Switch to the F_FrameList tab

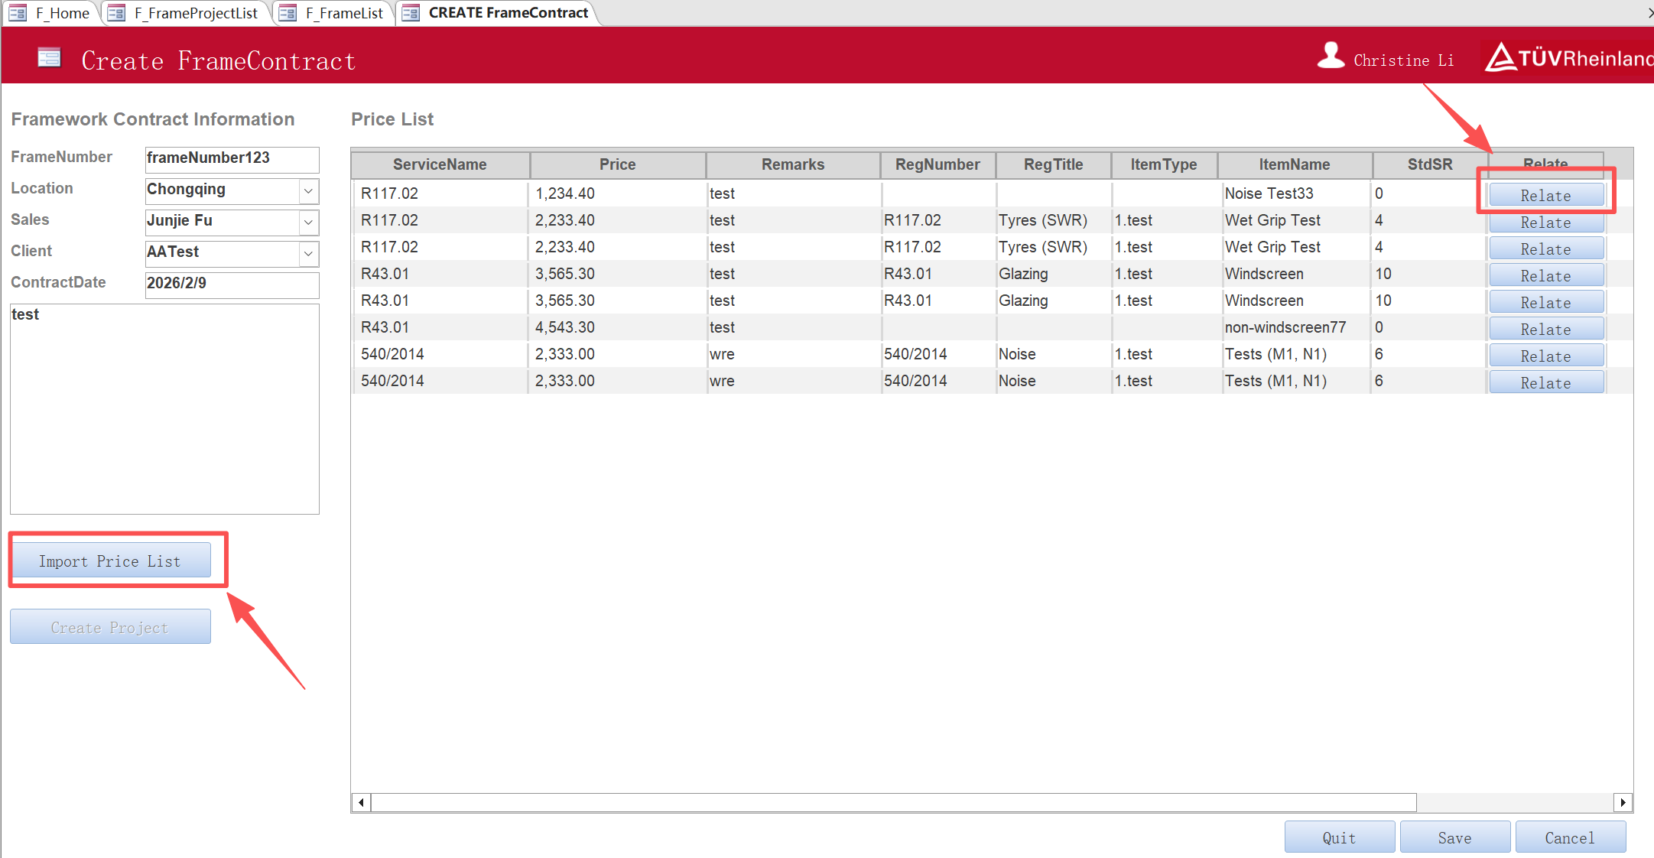(343, 13)
